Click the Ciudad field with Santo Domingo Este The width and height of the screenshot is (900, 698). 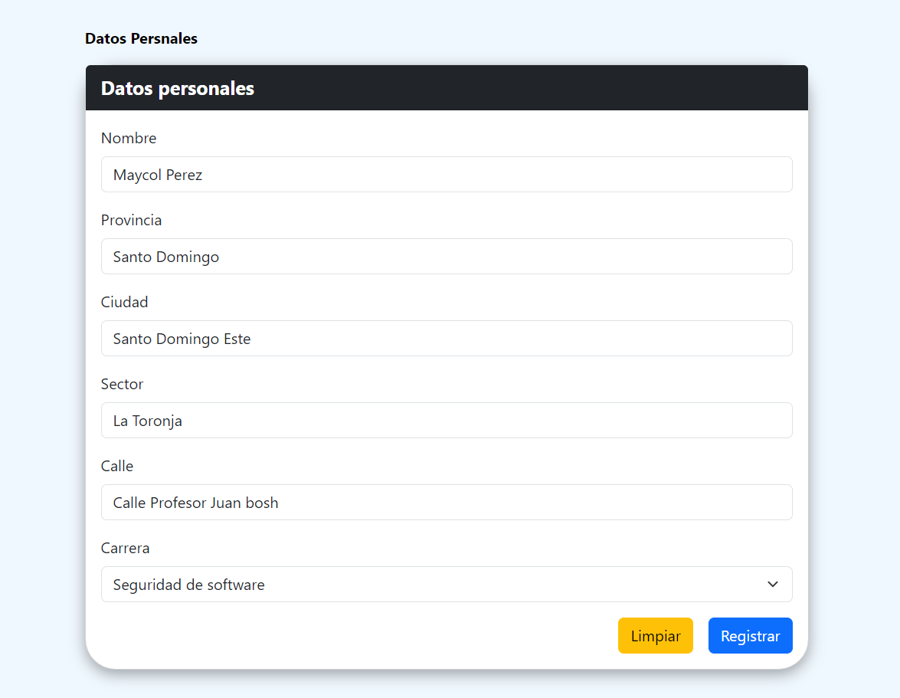[447, 338]
